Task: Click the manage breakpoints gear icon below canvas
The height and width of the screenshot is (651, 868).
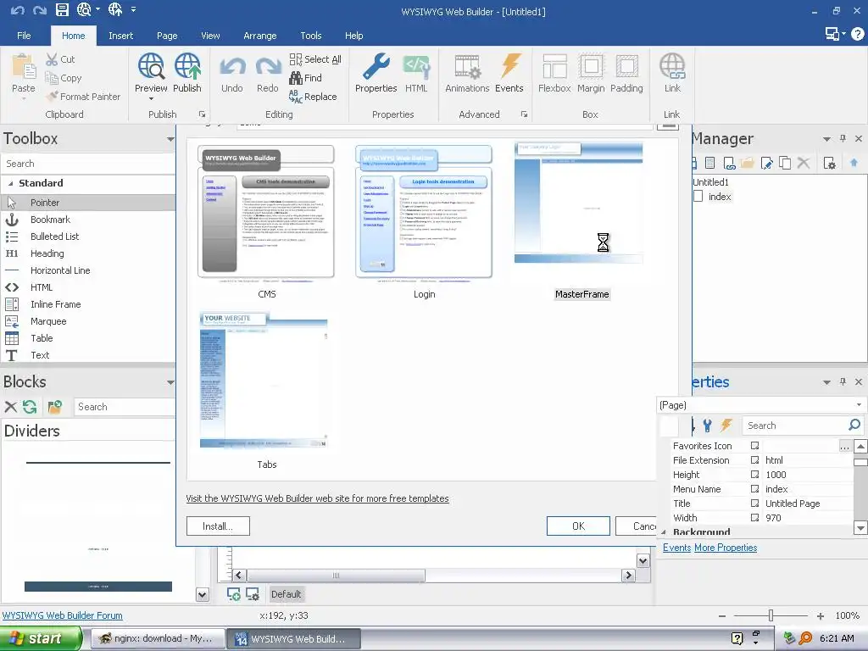Action: (253, 594)
